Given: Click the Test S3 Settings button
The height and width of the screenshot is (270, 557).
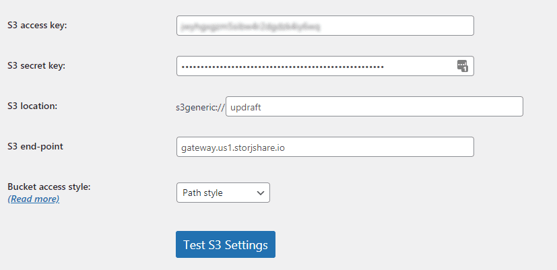Looking at the screenshot, I should point(226,244).
